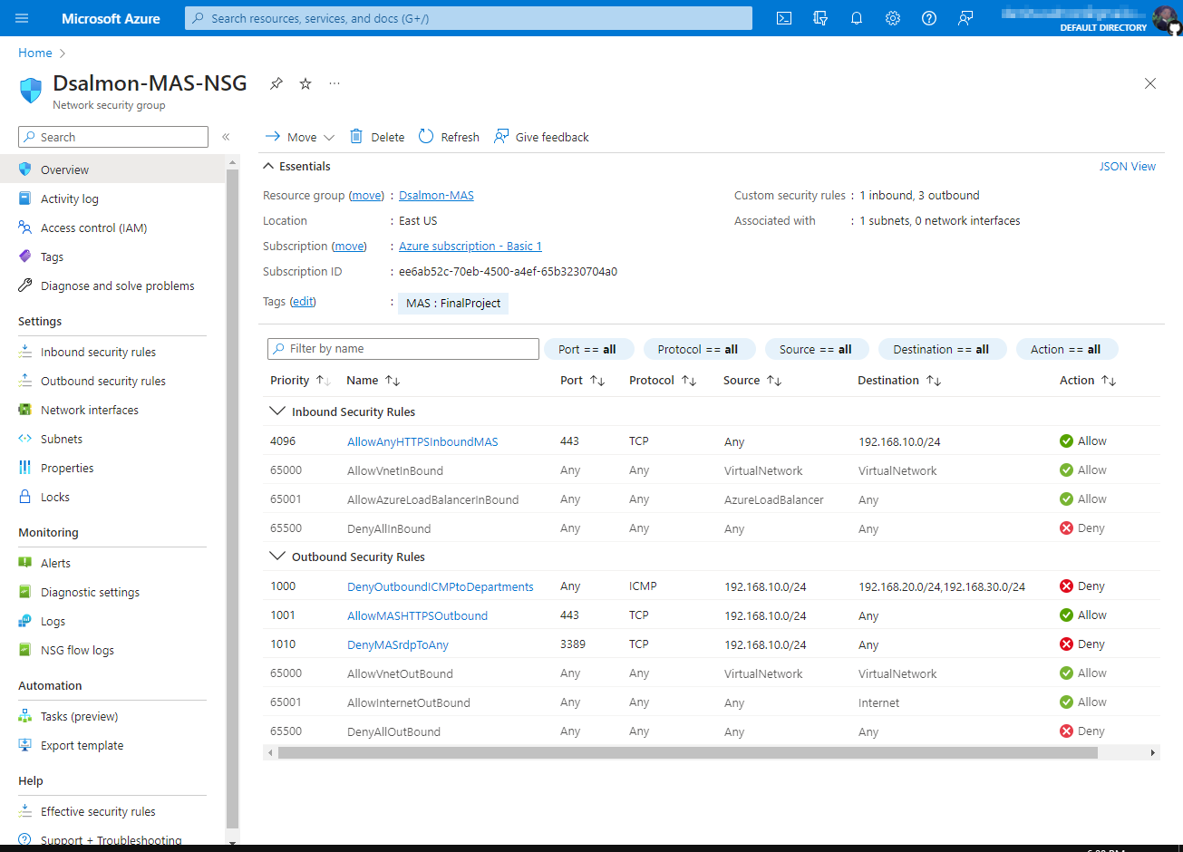Collapse Inbound Security Rules group
Screen dimensions: 1183x852
(x=276, y=411)
